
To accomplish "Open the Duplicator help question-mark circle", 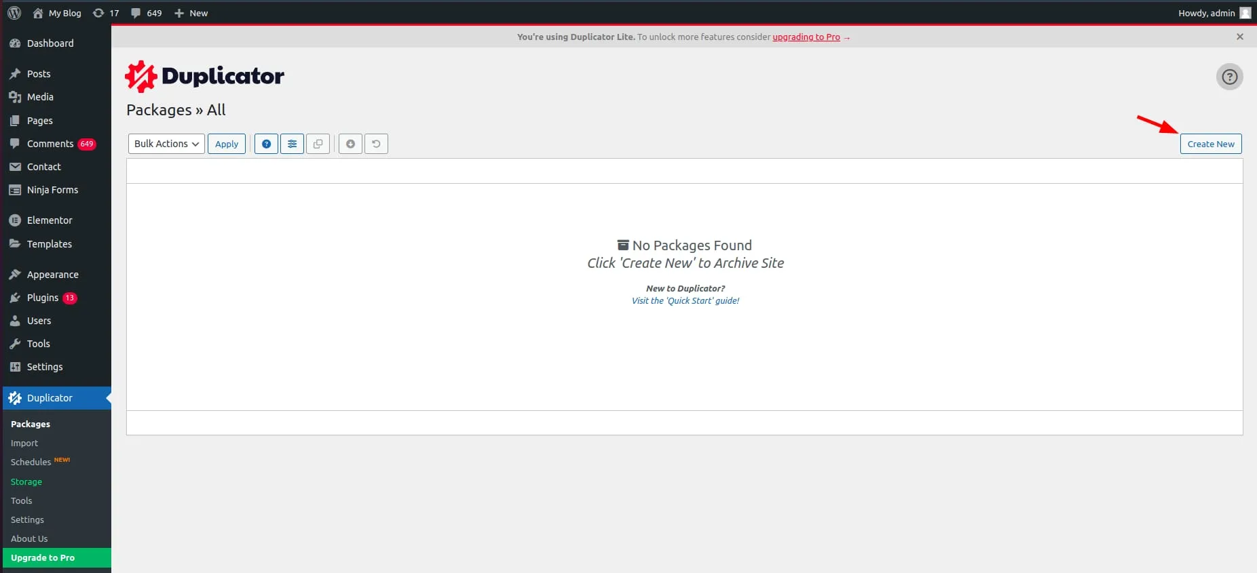I will point(1229,77).
